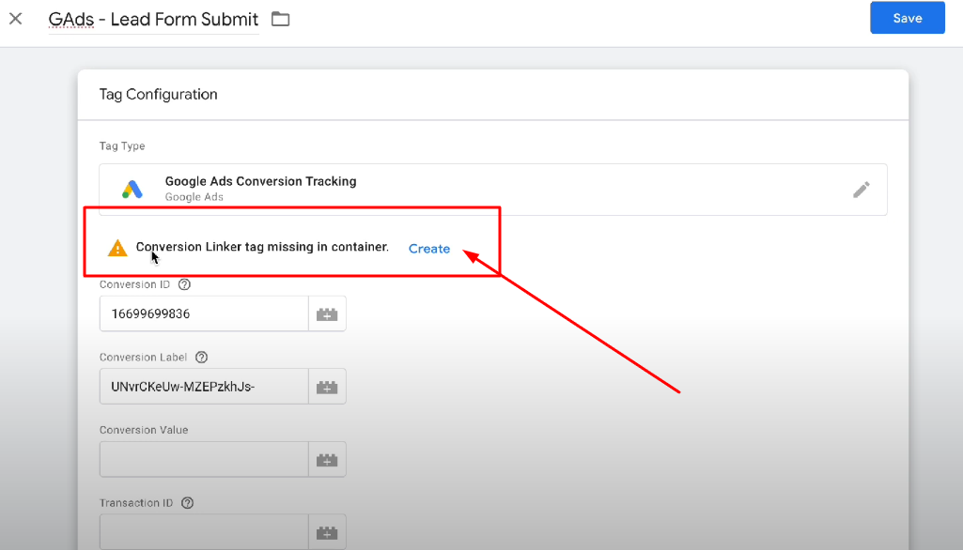Open help for Transaction ID
Image resolution: width=963 pixels, height=550 pixels.
tap(188, 503)
